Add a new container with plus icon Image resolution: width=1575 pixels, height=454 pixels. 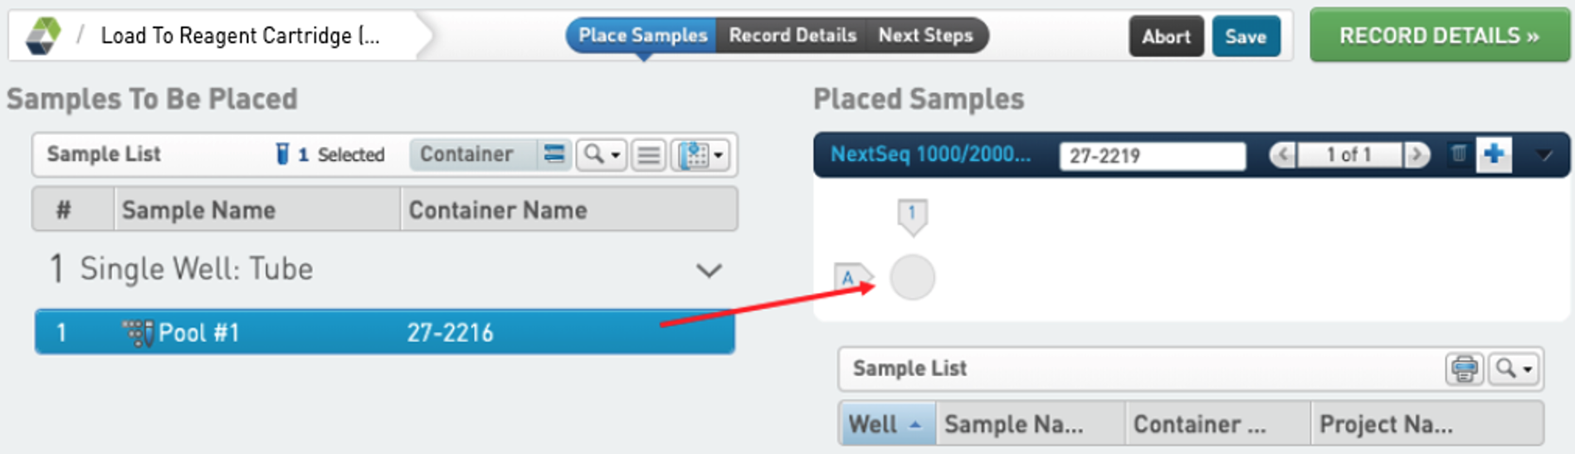(x=1495, y=154)
